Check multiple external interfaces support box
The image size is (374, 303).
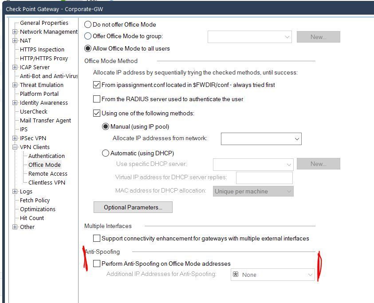click(97, 239)
